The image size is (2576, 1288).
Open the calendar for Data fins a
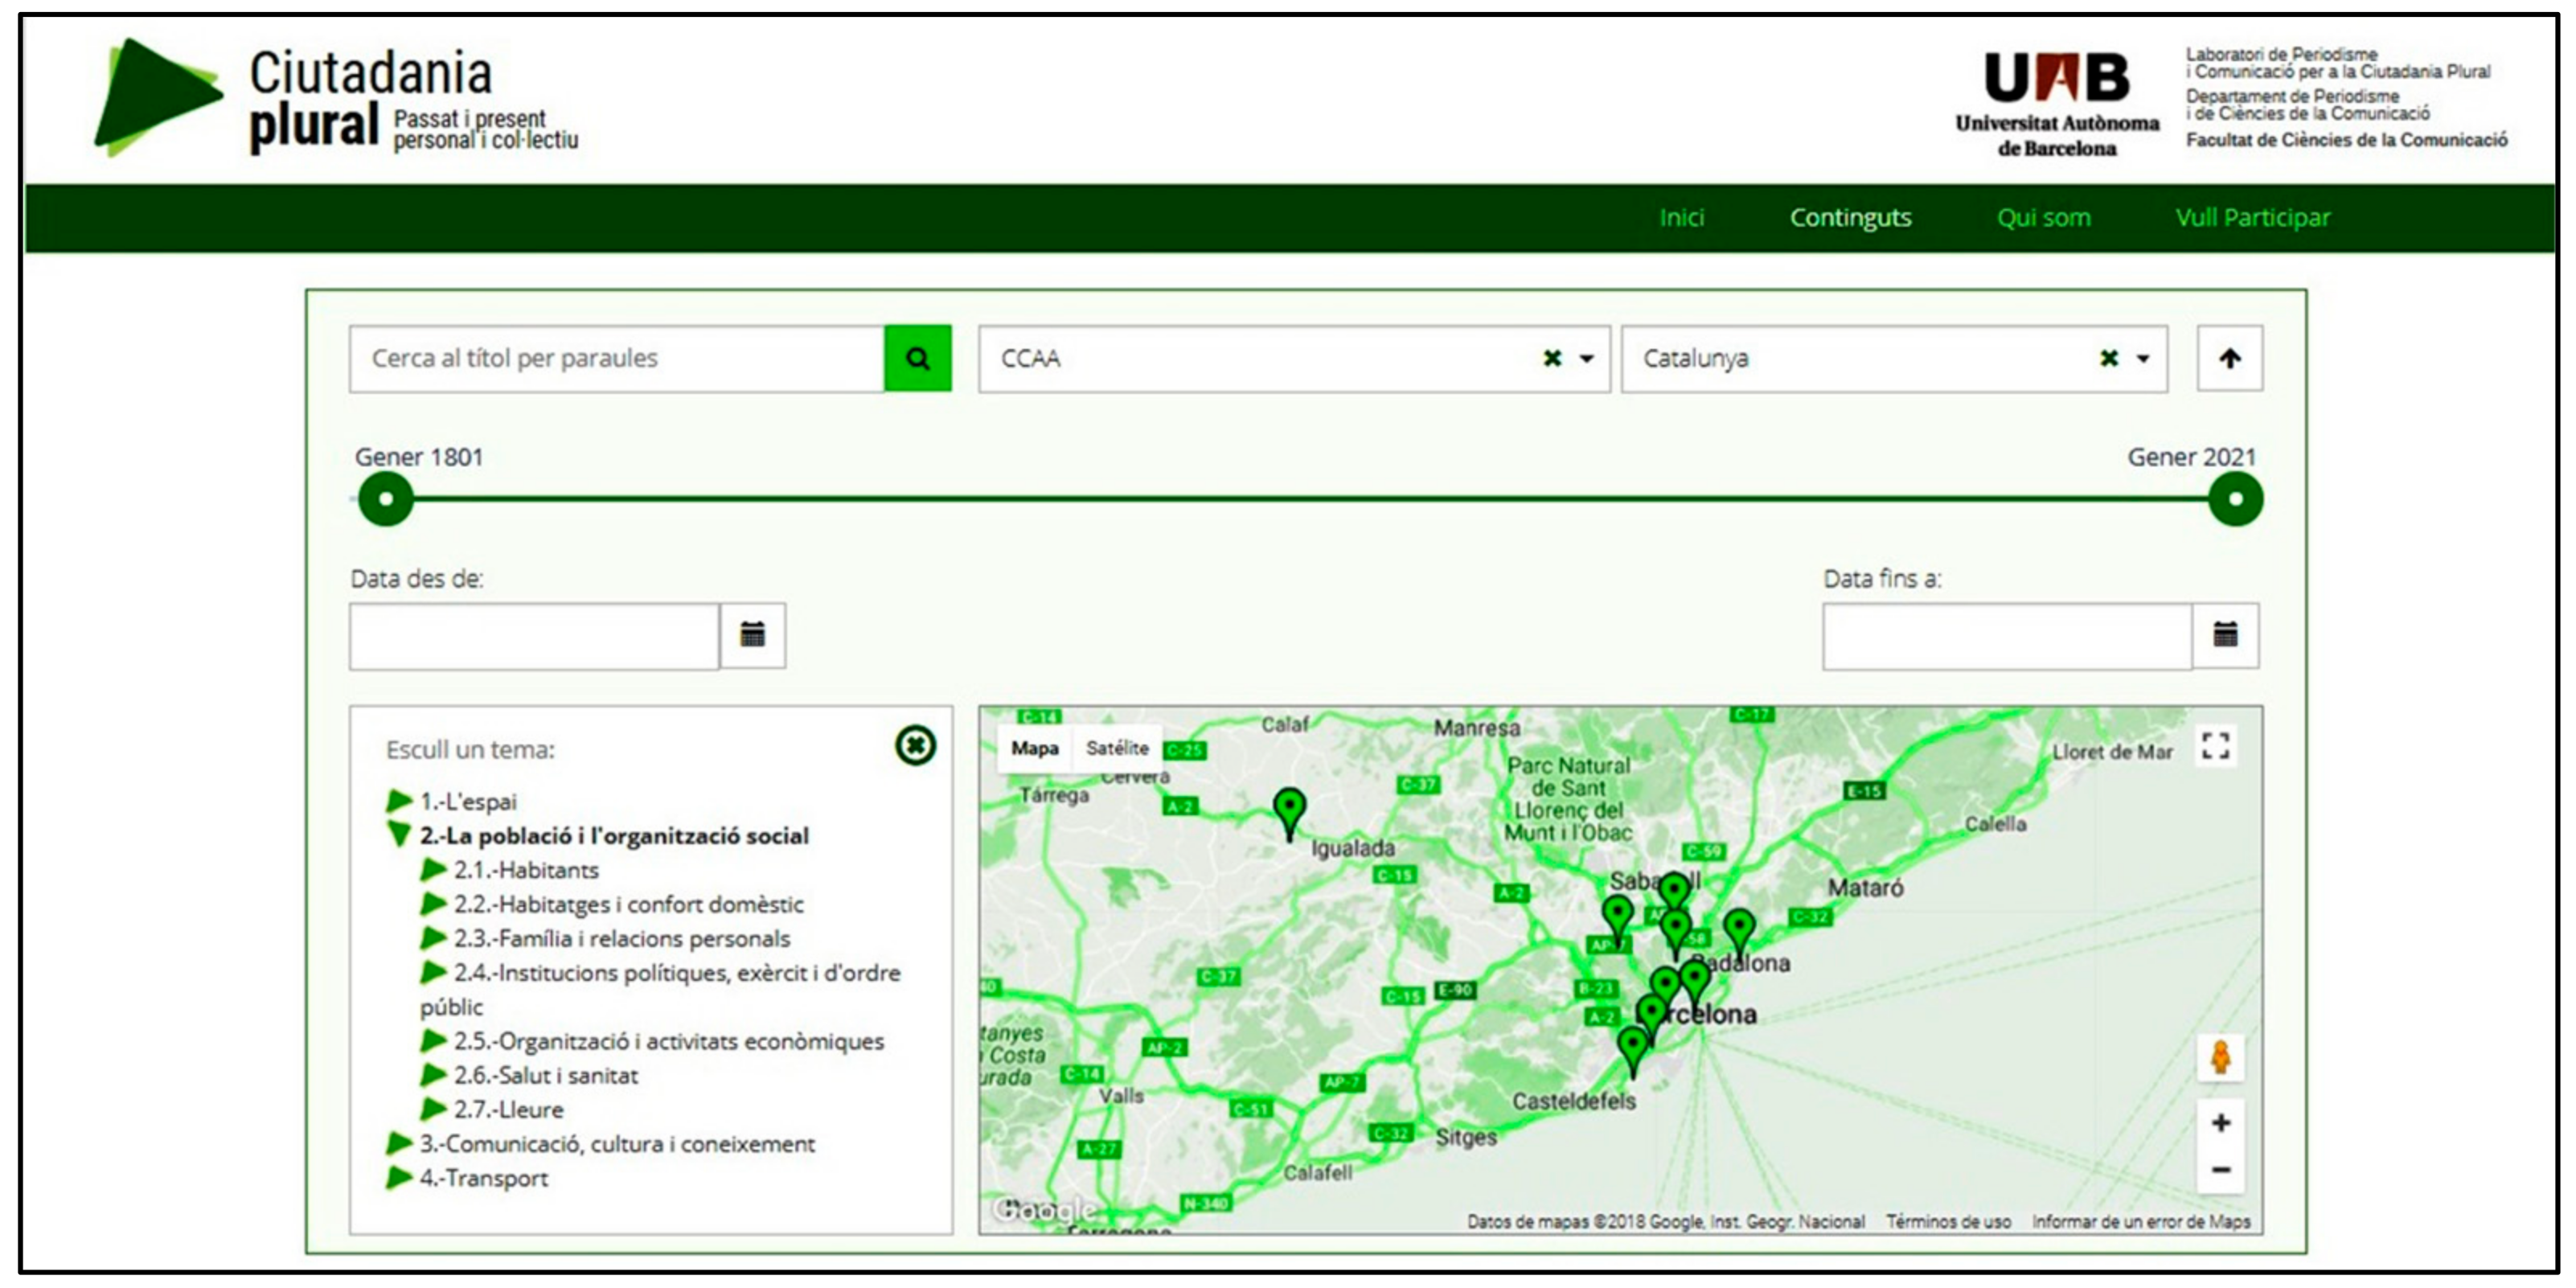coord(2225,635)
